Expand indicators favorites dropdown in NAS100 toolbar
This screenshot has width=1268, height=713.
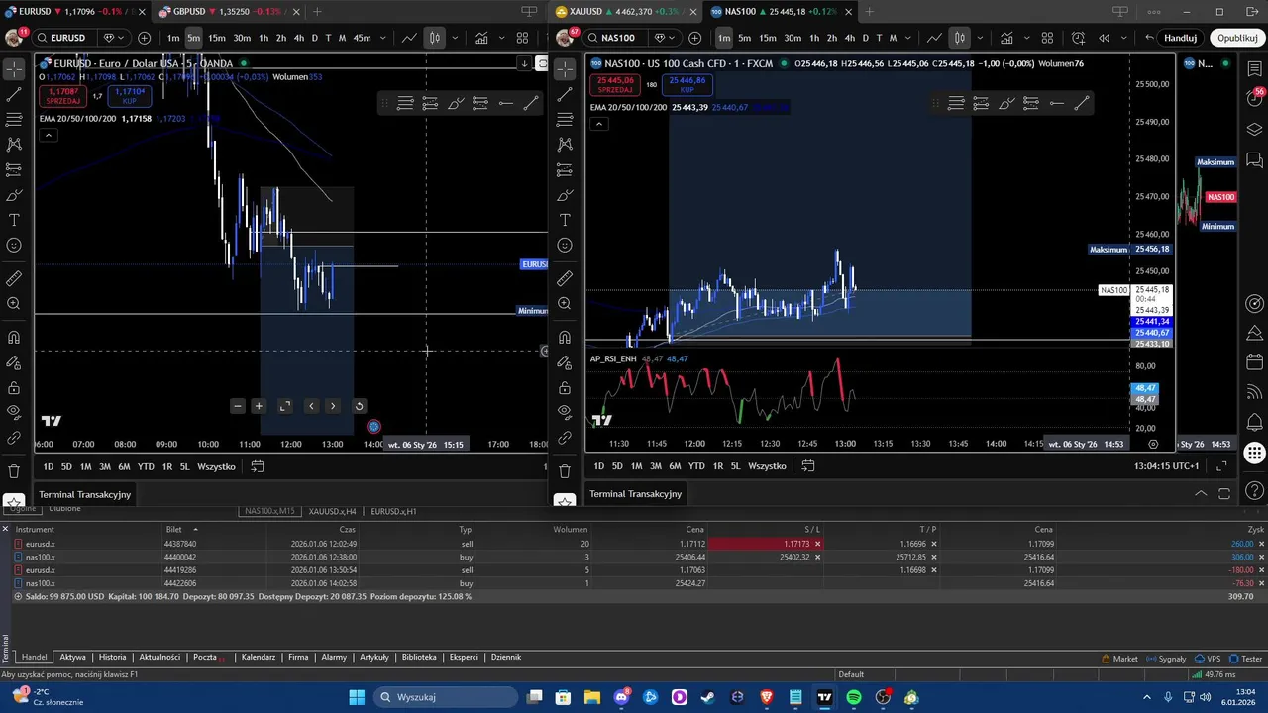click(x=1025, y=38)
